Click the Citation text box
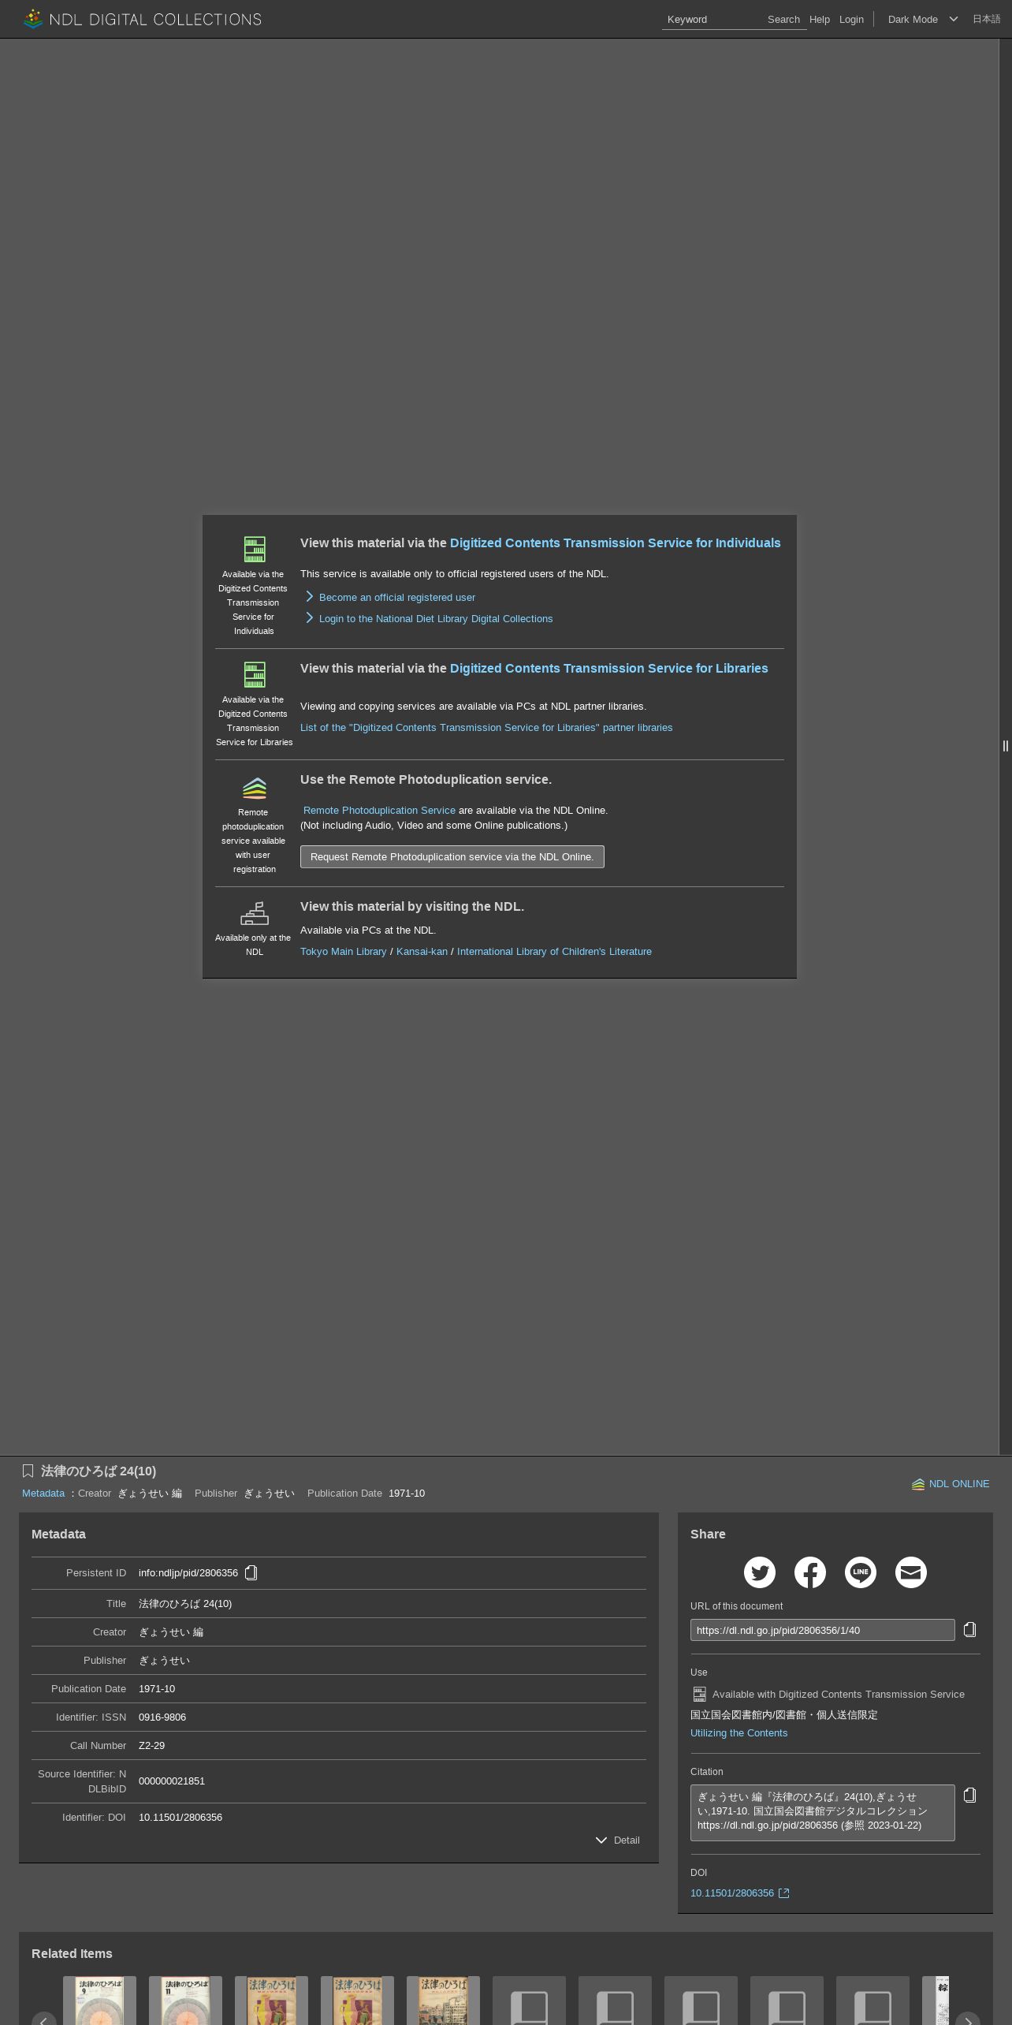 (823, 1813)
